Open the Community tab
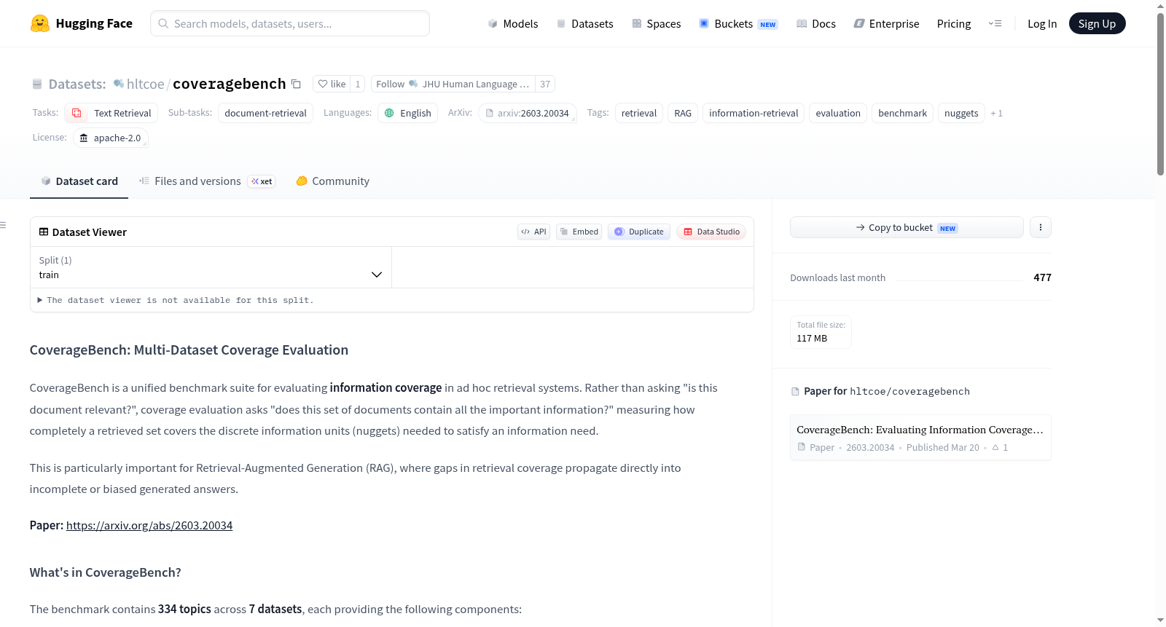1166x627 pixels. [x=332, y=181]
